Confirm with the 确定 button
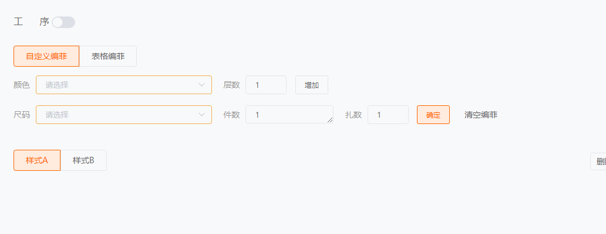The image size is (606, 234). (433, 115)
